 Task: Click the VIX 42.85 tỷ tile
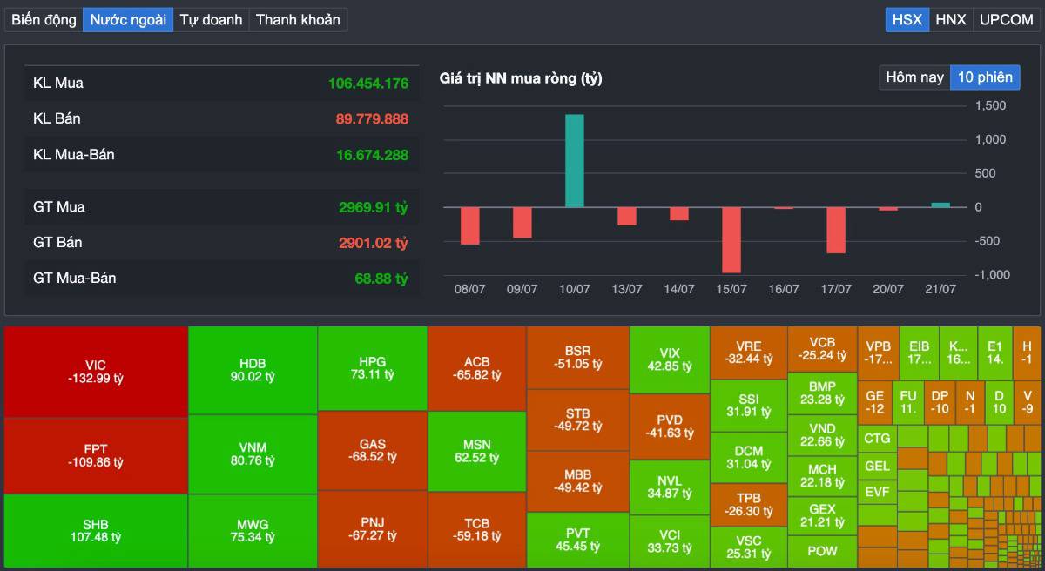(670, 359)
